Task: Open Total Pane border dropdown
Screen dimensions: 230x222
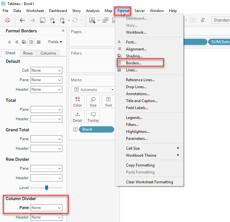Action: (x=46, y=109)
